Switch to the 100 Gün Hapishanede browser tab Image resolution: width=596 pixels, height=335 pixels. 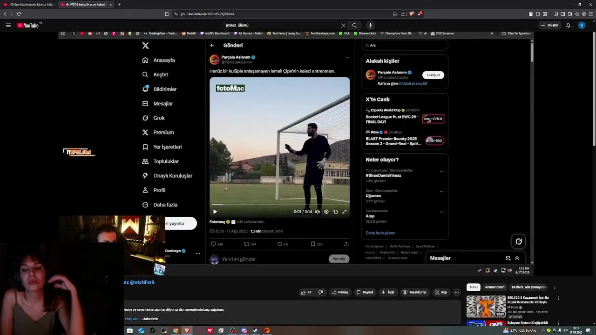pyautogui.click(x=29, y=5)
